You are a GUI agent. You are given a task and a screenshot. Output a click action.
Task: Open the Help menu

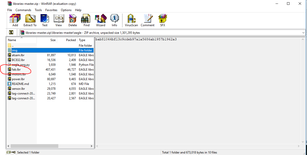click(78, 10)
